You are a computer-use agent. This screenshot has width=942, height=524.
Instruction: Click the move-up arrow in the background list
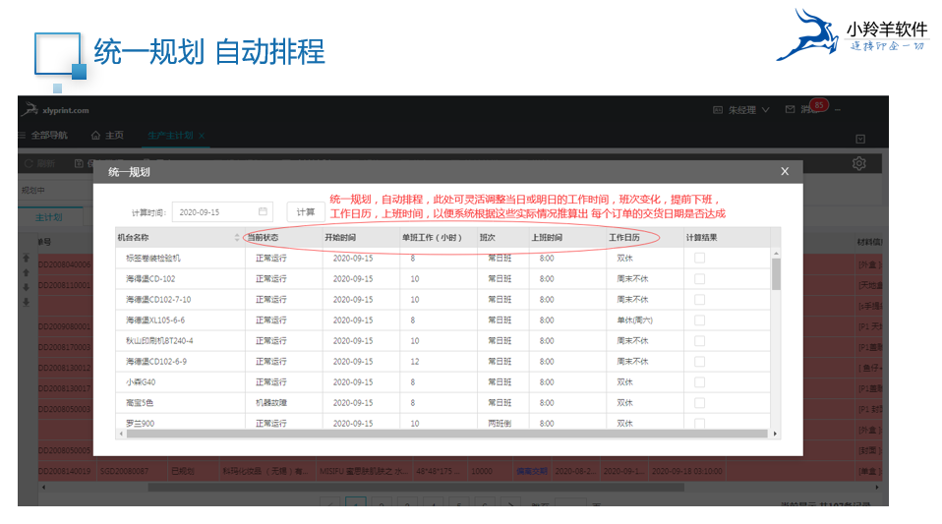pos(26,273)
